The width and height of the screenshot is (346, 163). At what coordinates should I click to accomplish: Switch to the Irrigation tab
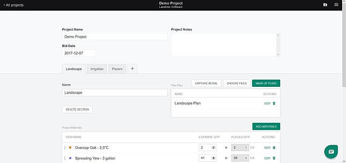(x=97, y=69)
